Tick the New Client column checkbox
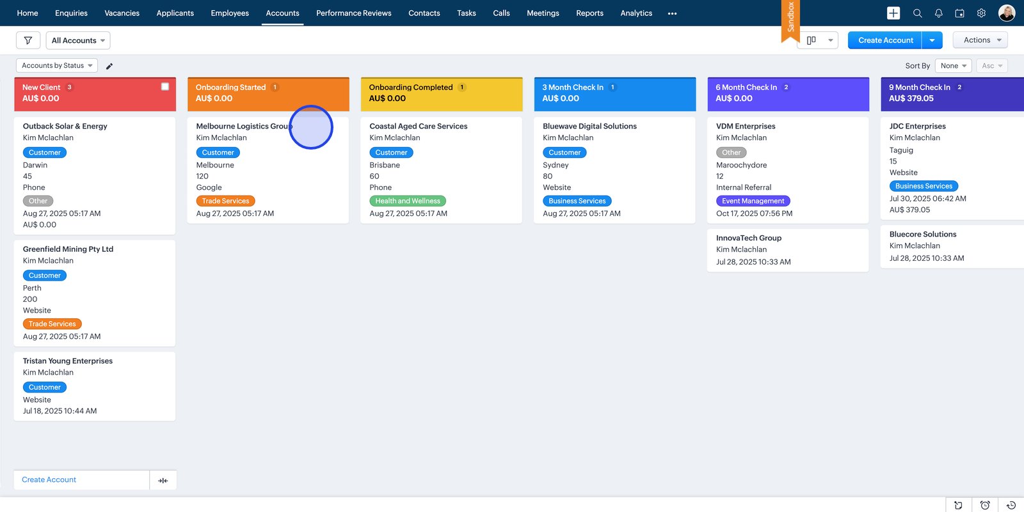 pyautogui.click(x=165, y=86)
